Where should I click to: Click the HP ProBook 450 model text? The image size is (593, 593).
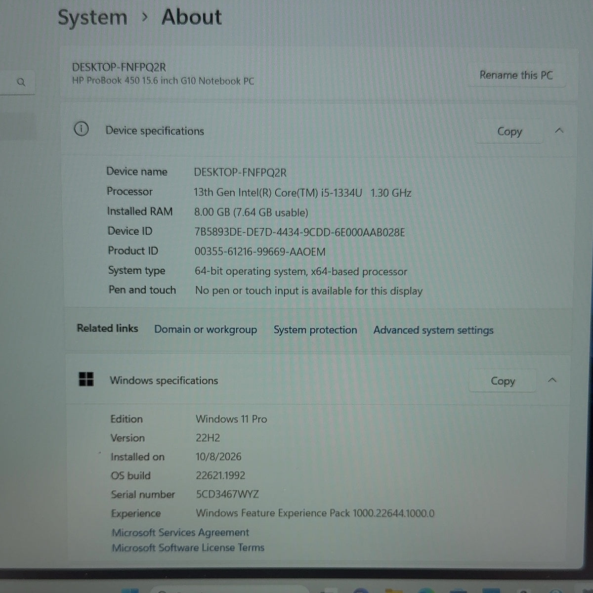(163, 81)
